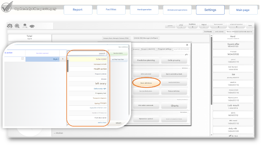Open the Herd item in right panel
The height and width of the screenshot is (147, 261).
point(233,38)
